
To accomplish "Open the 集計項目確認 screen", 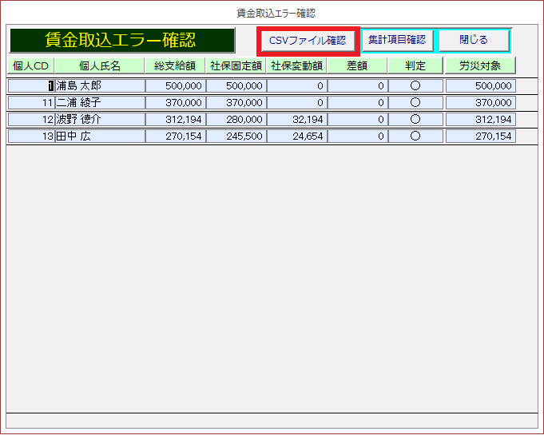I will point(396,40).
